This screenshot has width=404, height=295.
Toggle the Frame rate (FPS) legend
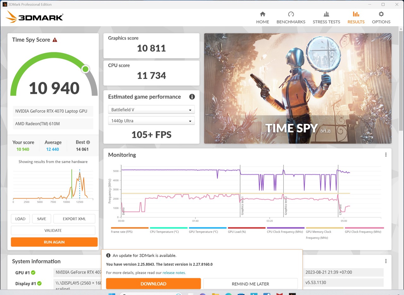(130, 230)
